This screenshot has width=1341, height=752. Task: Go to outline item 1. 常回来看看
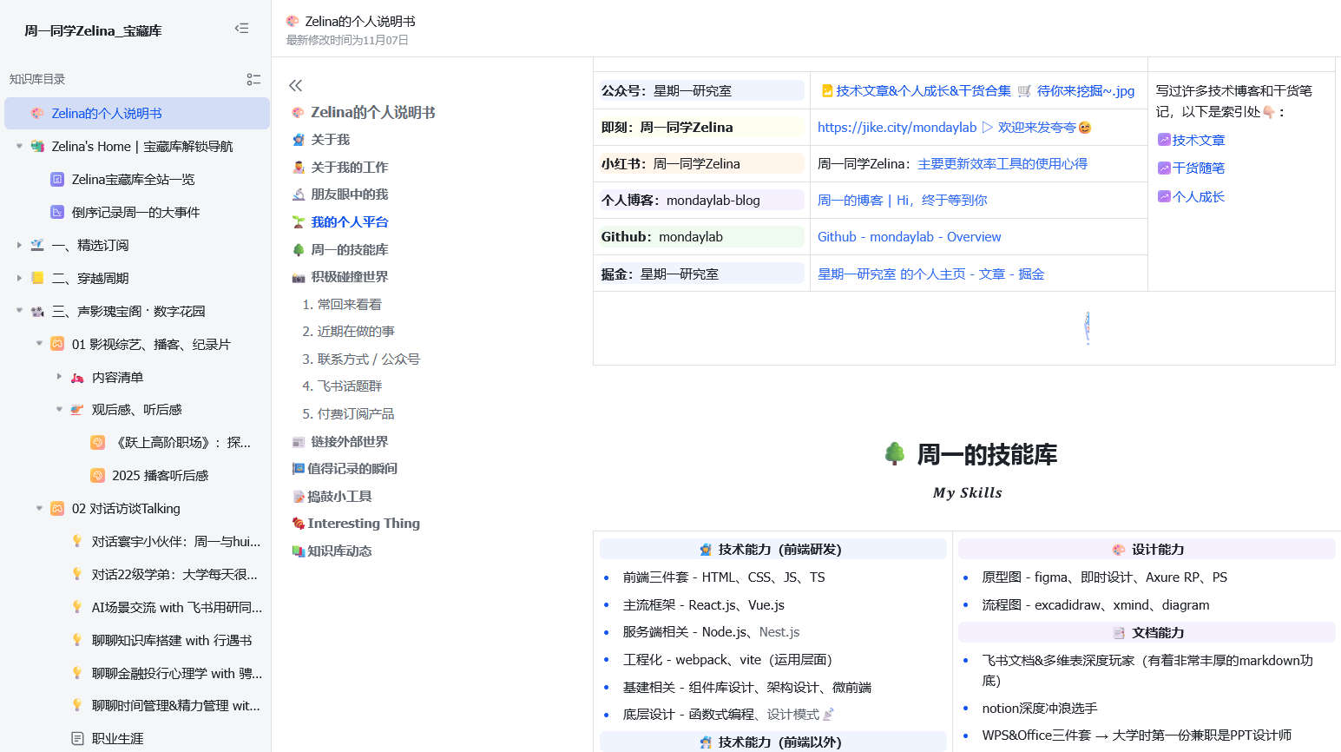pyautogui.click(x=342, y=304)
